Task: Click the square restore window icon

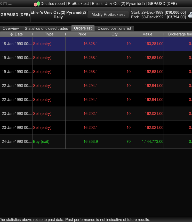Action: [x=5, y=3]
